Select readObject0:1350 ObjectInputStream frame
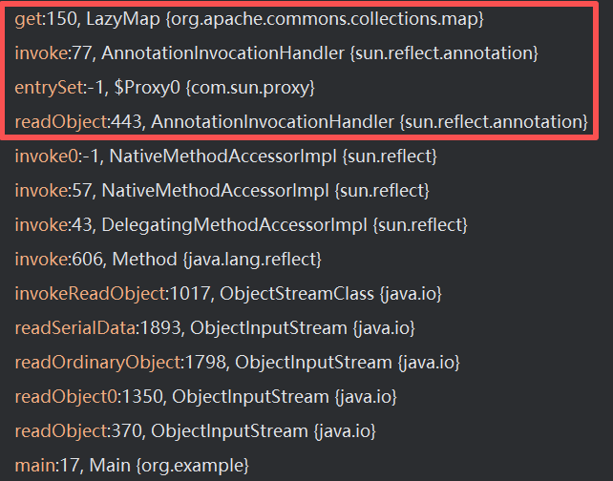The image size is (613, 481). 205,396
